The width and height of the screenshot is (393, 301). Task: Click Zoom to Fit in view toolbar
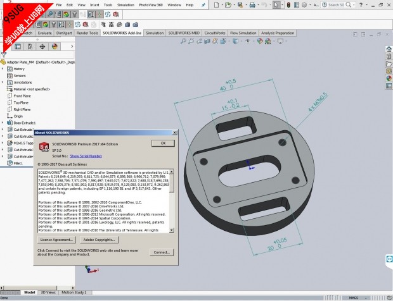click(x=183, y=41)
